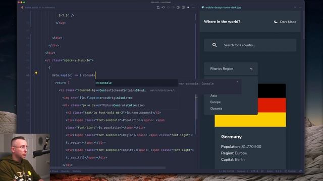Click the unsaved changes dot indicator
This screenshot has height=181, width=323.
click(x=188, y=8)
